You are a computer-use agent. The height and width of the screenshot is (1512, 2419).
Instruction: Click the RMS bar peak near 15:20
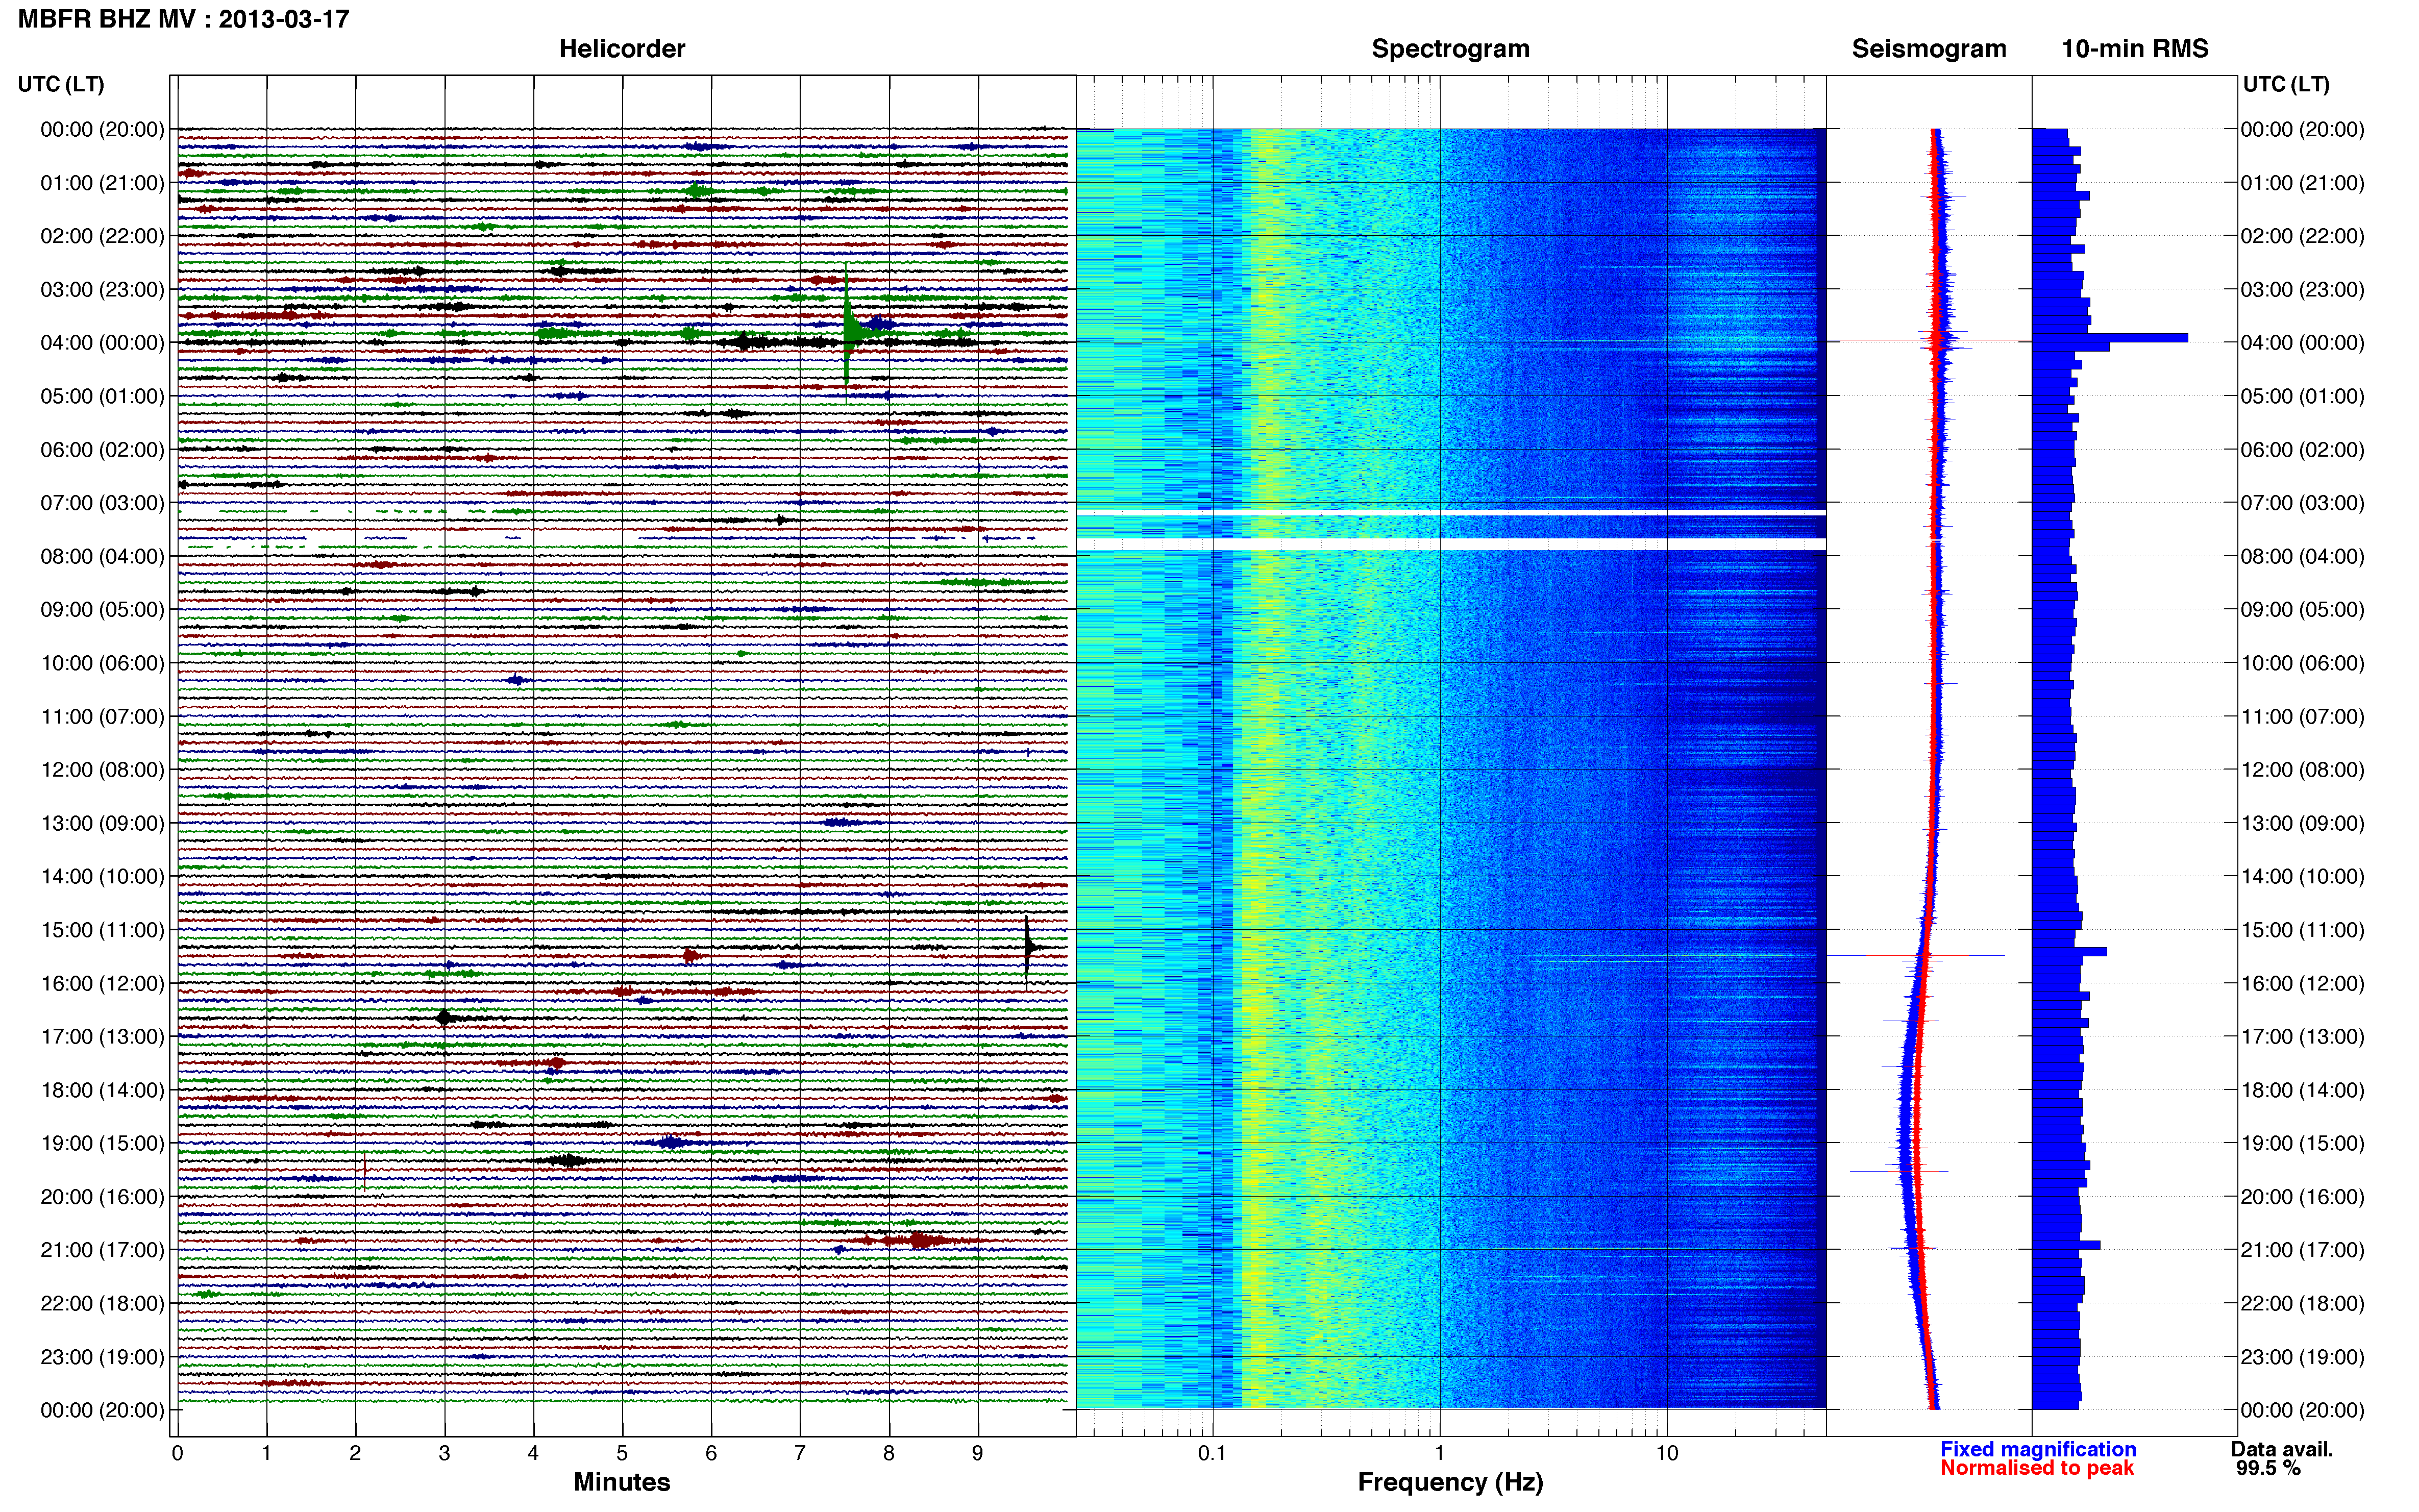(x=2070, y=952)
